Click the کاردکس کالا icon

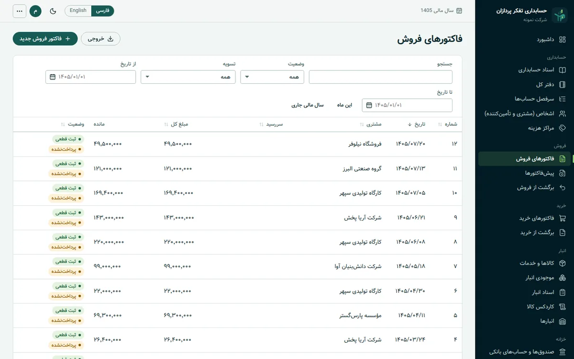[x=562, y=306]
